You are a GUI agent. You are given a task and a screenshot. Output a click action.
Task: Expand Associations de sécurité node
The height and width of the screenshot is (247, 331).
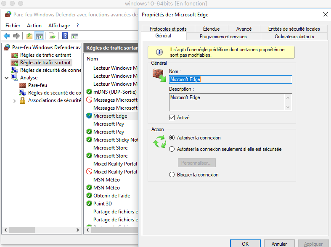(x=14, y=101)
